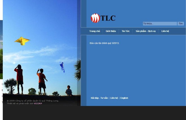The height and width of the screenshot is (120, 186).
Task: Click the copyright text about Thăng Long
Action: click(33, 101)
